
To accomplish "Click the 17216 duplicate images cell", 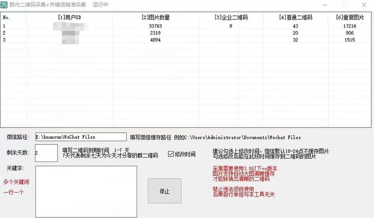I will 349,26.
